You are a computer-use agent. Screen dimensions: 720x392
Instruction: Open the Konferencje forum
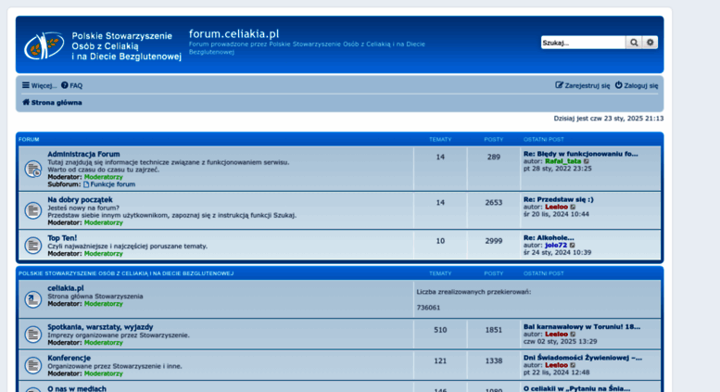pyautogui.click(x=69, y=358)
